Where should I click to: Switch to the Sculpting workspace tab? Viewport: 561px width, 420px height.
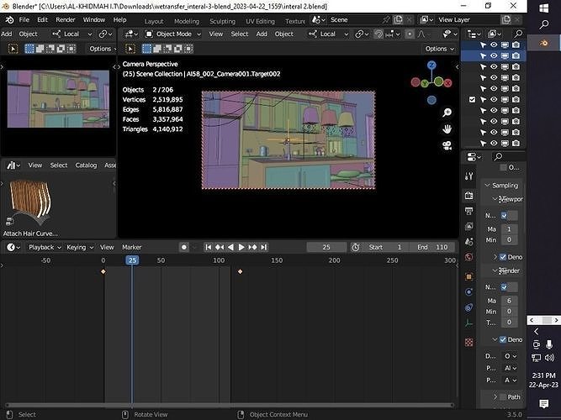click(222, 21)
